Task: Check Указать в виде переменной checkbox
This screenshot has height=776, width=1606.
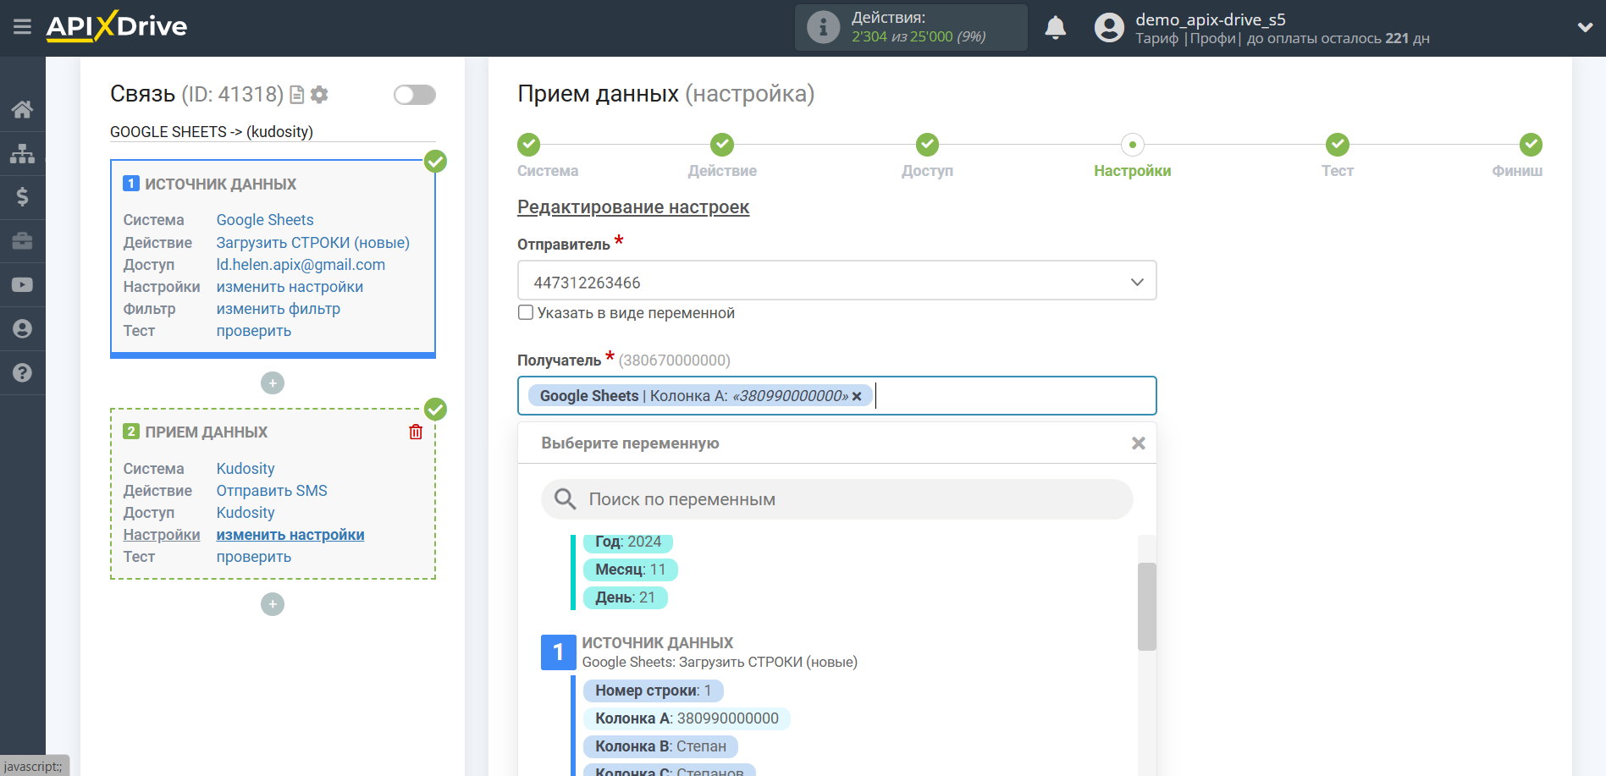Action: [526, 312]
